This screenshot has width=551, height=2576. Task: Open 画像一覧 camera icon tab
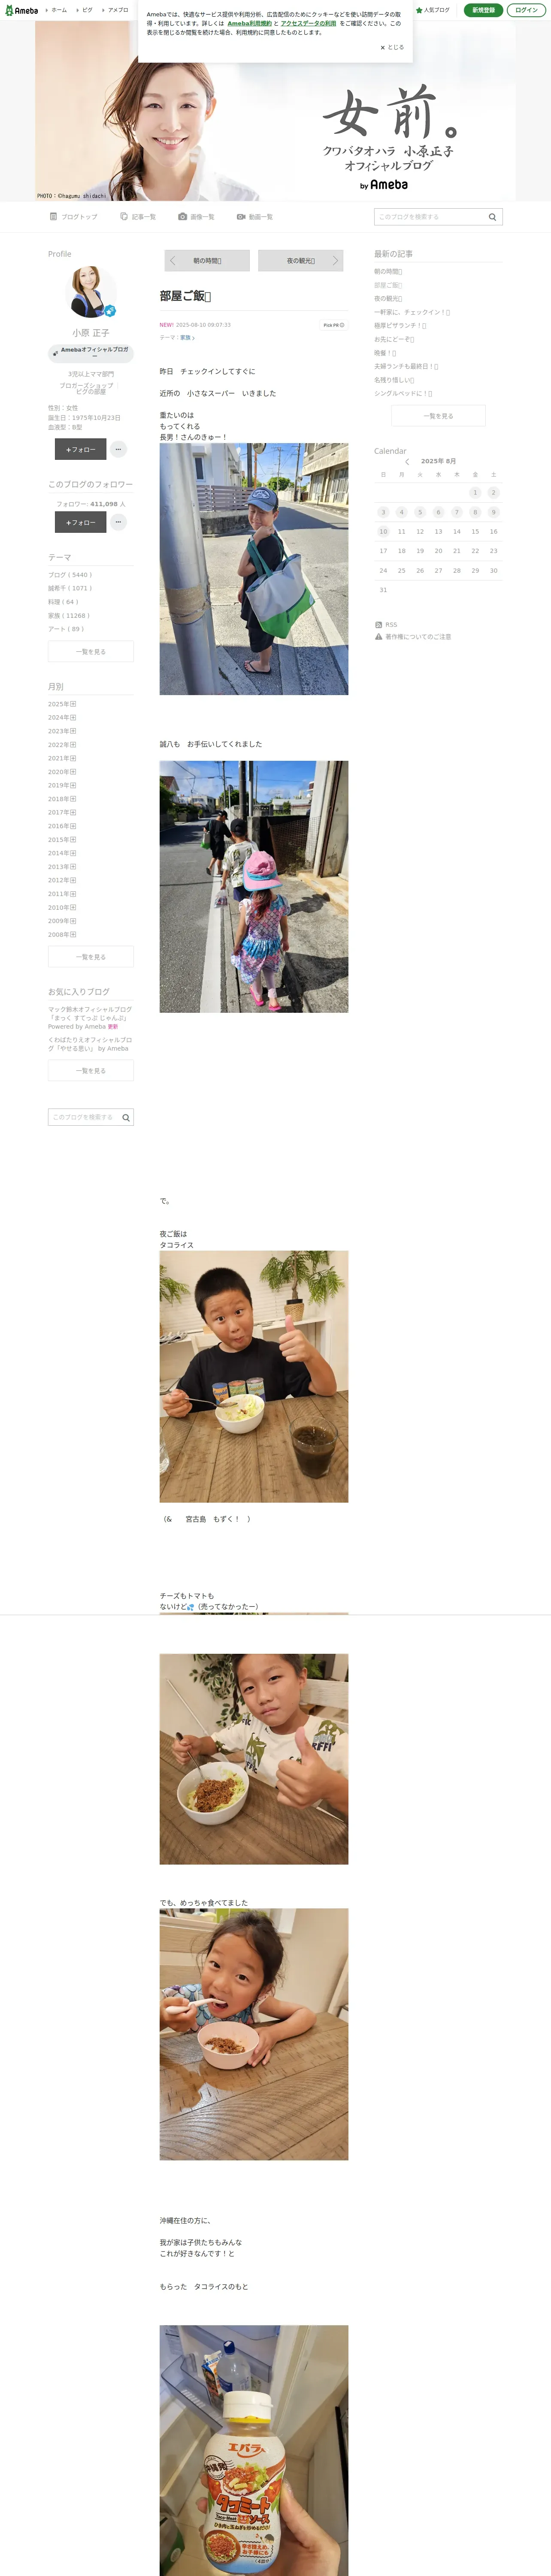tap(196, 217)
